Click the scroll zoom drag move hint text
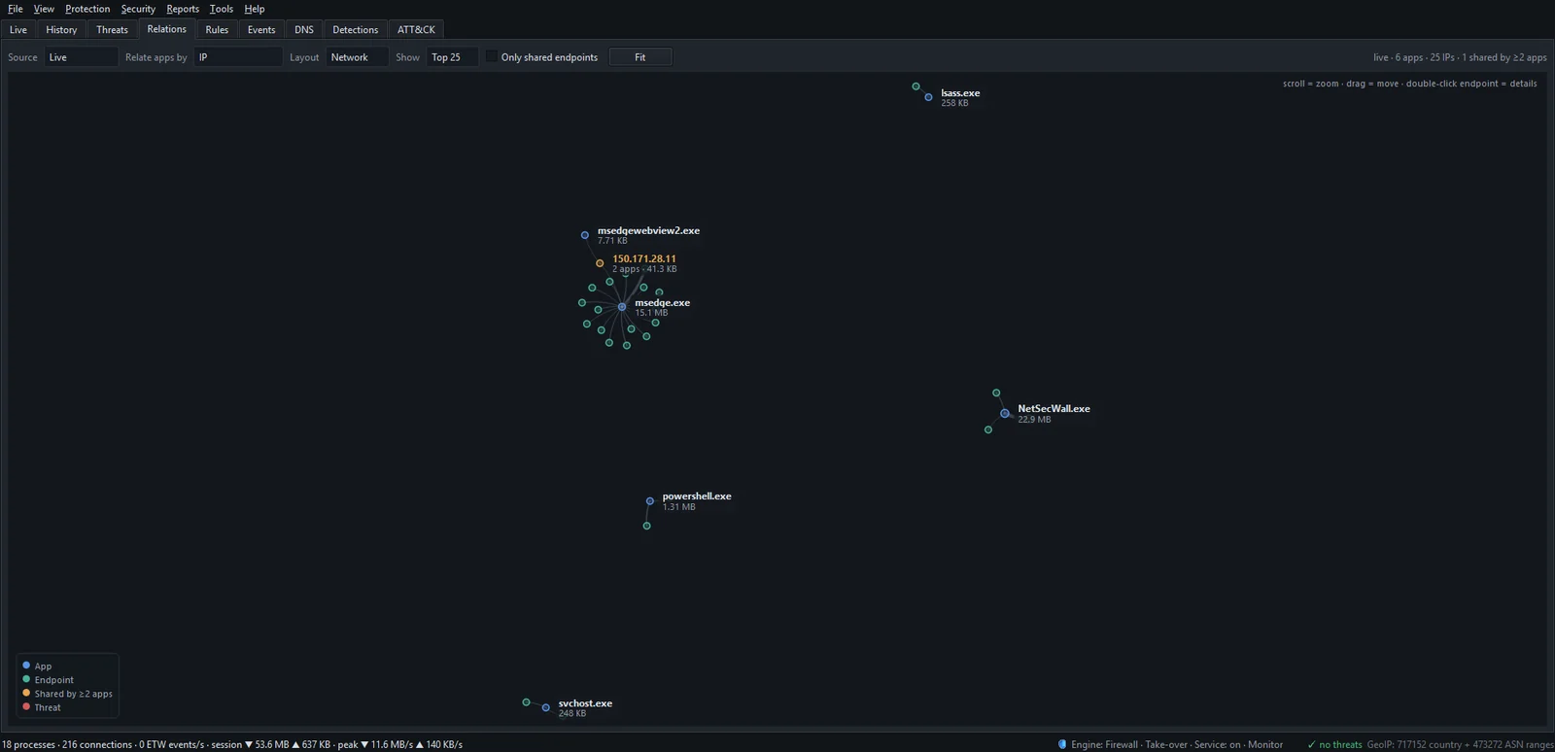The image size is (1555, 752). [1410, 84]
